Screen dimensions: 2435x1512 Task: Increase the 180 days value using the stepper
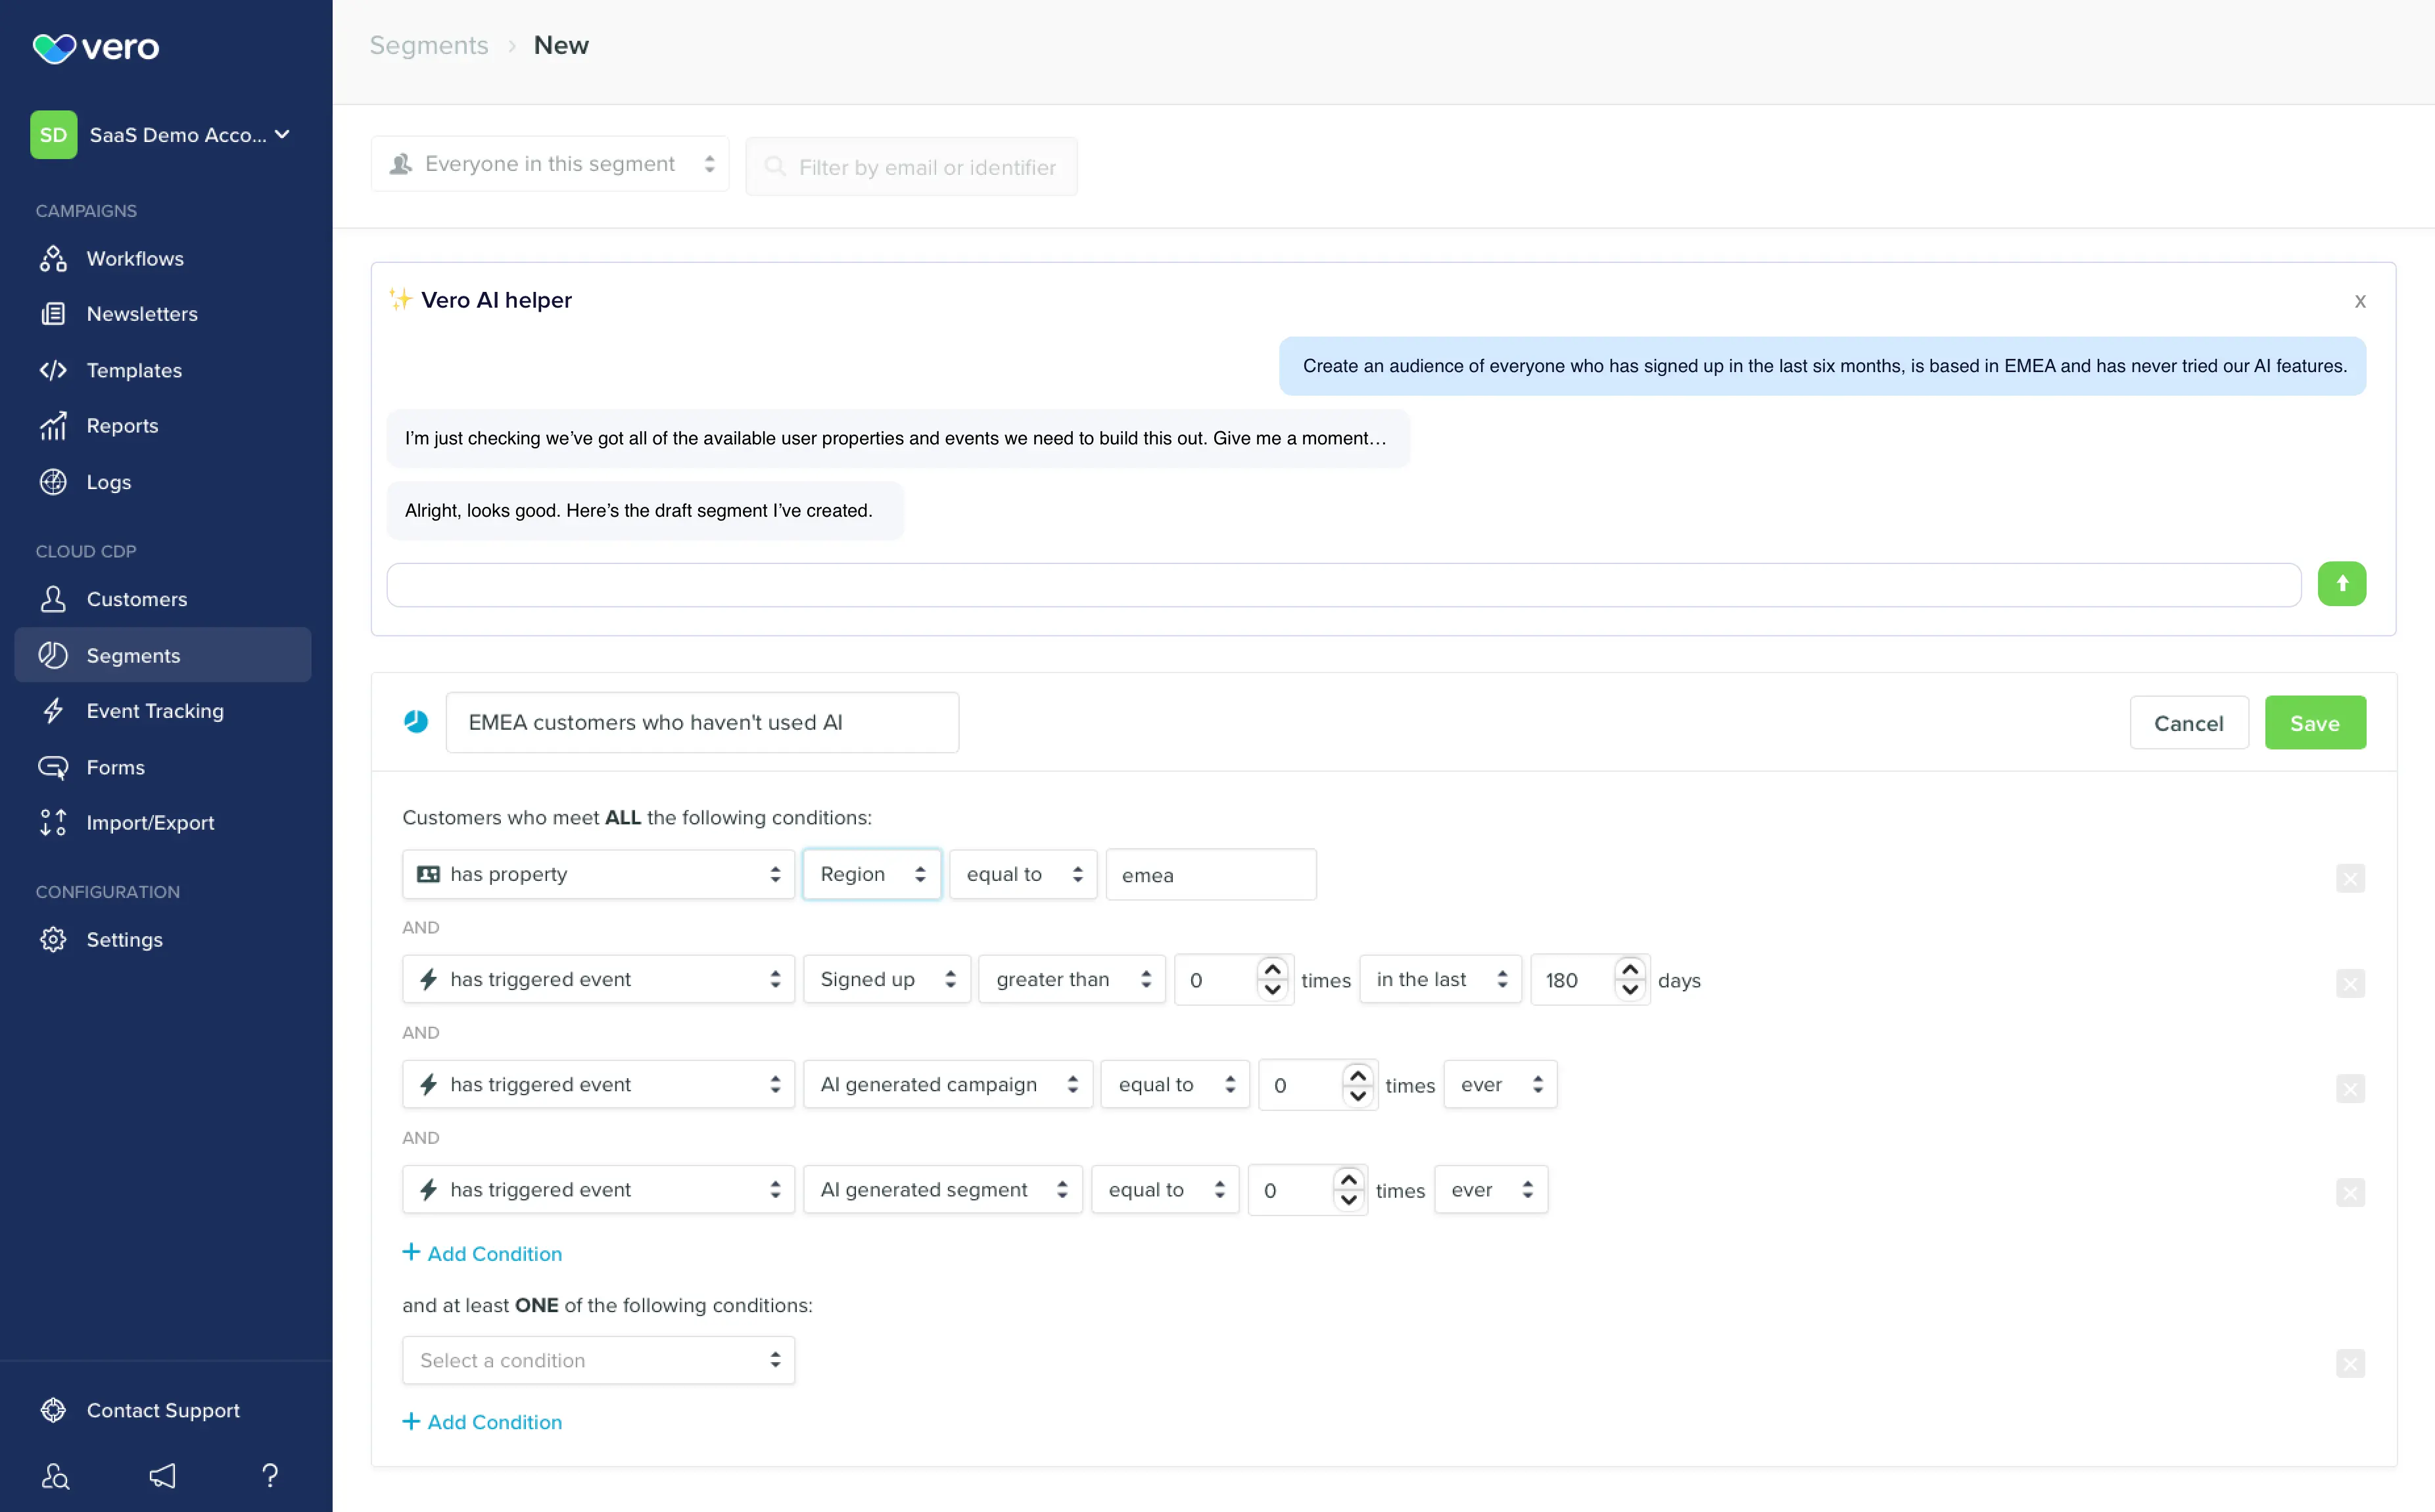1629,969
